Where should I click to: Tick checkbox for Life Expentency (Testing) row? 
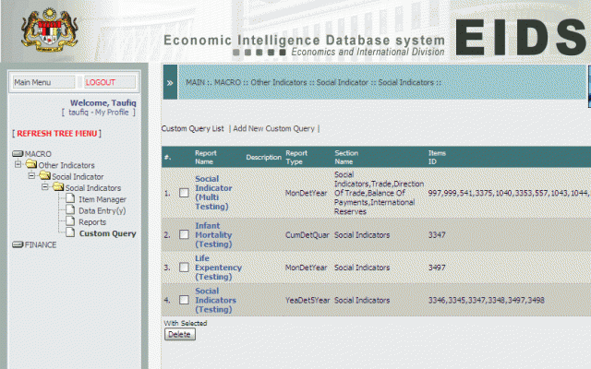pos(184,268)
